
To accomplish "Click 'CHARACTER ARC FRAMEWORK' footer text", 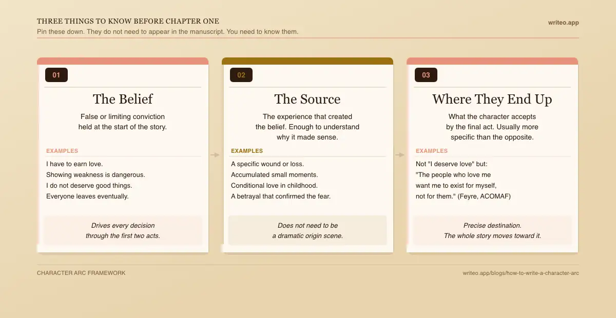I will point(81,273).
